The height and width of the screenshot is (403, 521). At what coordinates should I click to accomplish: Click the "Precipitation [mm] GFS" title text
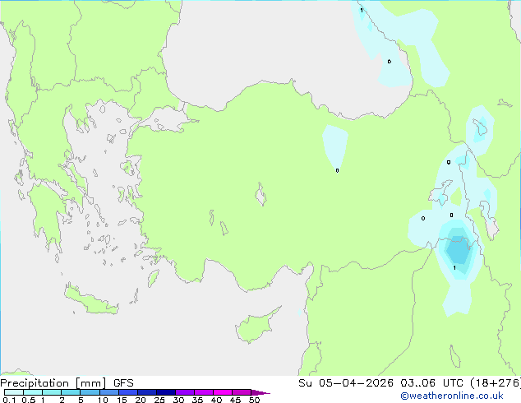[x=67, y=383]
